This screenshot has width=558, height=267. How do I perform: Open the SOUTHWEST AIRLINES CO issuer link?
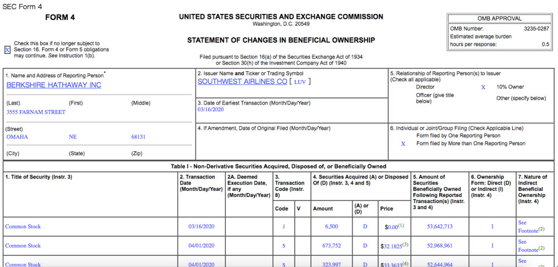point(242,82)
